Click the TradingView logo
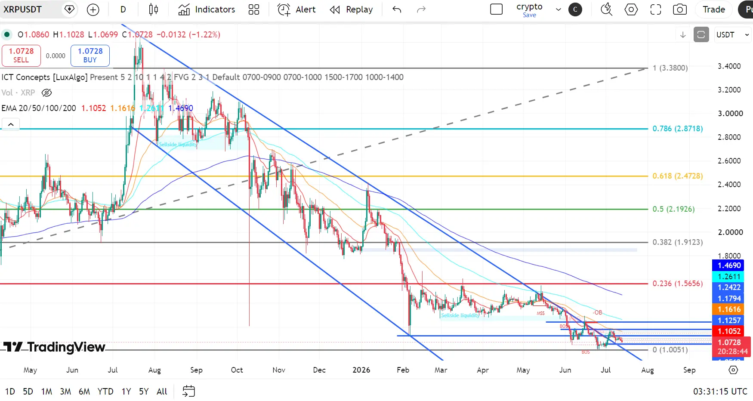Viewport: 753px width, 401px height. point(54,347)
